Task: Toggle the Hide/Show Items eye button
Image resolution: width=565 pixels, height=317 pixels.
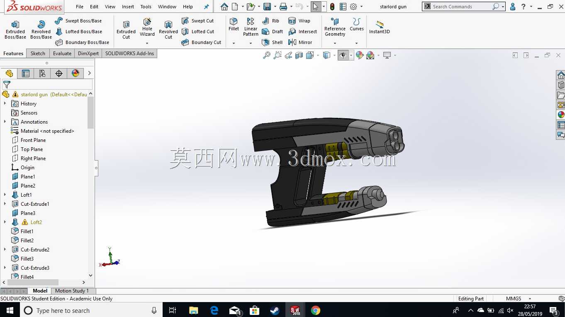Action: [343, 55]
